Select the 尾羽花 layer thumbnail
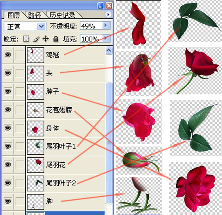This screenshot has width=222, height=215. (36, 165)
